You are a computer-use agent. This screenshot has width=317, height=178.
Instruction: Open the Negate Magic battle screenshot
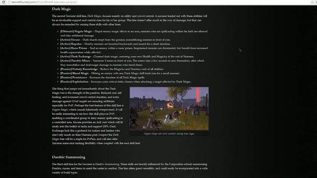point(169,109)
